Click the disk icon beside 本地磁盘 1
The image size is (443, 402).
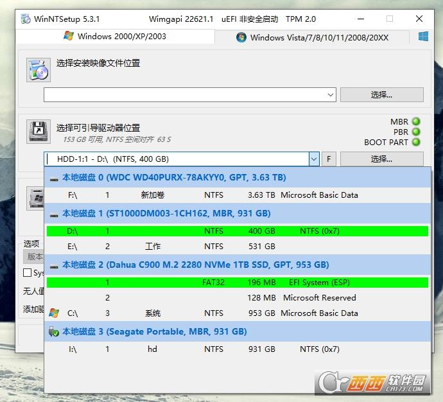click(x=54, y=215)
